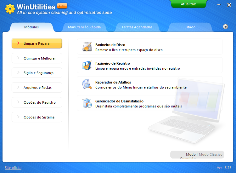
Task: Open the Site oficial link
Action: click(x=13, y=168)
